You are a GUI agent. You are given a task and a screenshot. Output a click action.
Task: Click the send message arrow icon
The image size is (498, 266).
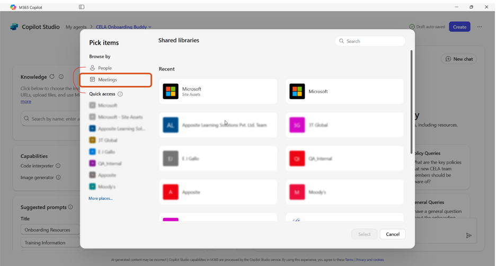point(469,235)
